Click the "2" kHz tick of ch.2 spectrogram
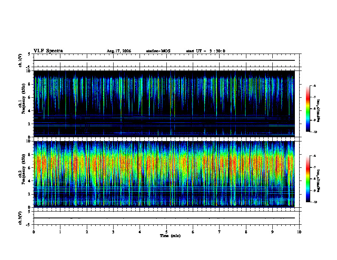 (29, 194)
